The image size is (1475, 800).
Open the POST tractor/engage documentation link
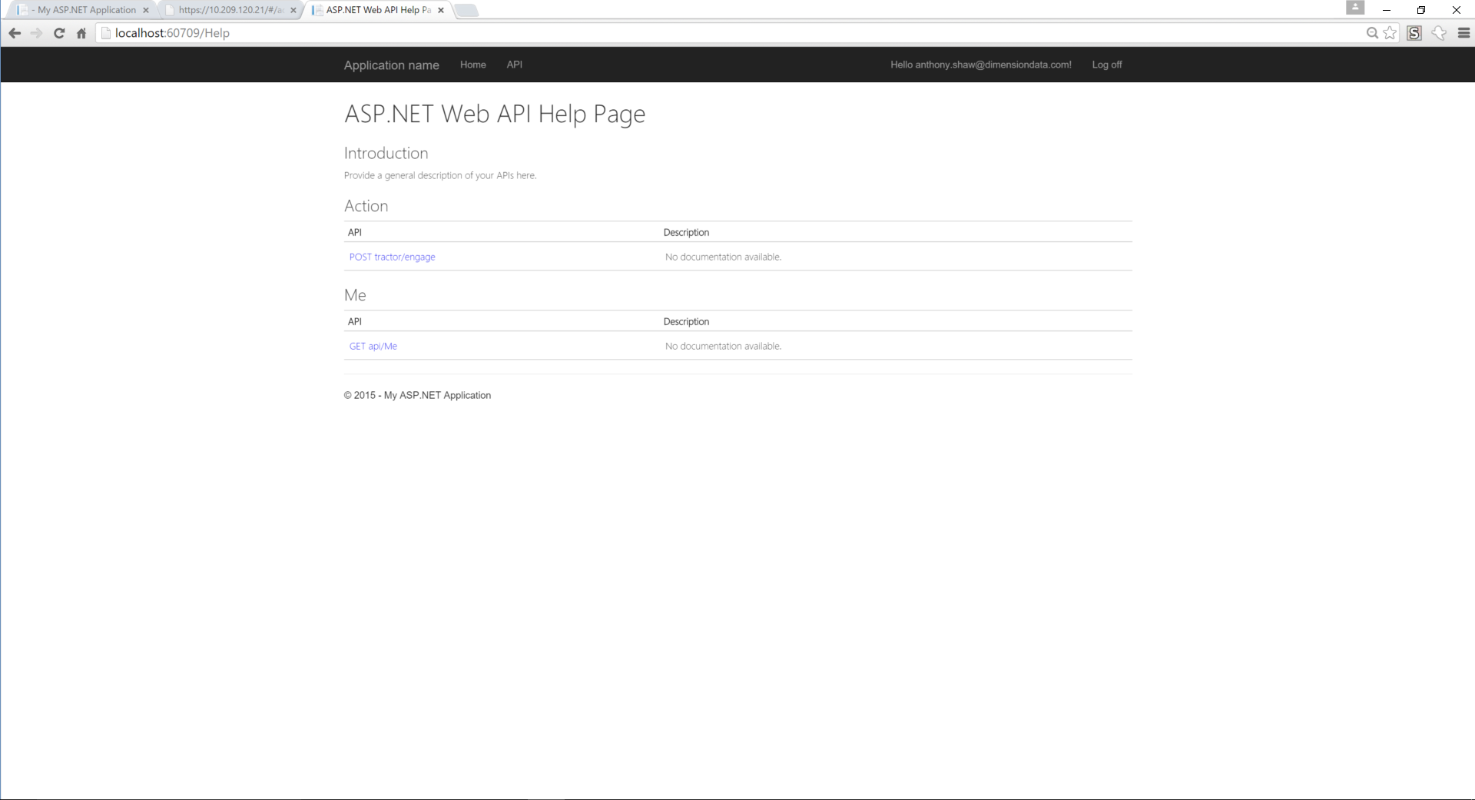(x=392, y=257)
